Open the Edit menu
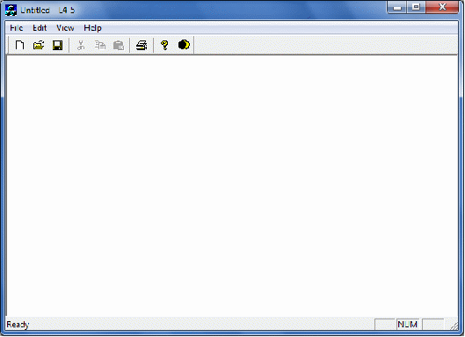The height and width of the screenshot is (337, 465). [40, 28]
